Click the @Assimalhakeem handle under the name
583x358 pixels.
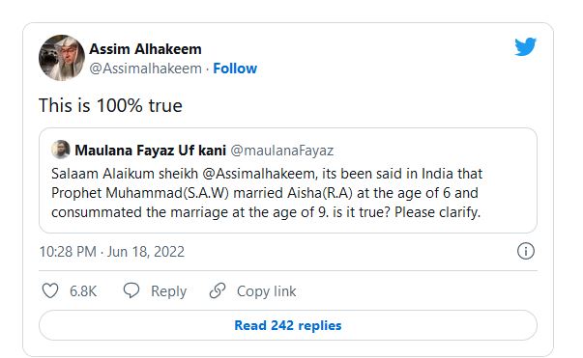[x=145, y=69]
